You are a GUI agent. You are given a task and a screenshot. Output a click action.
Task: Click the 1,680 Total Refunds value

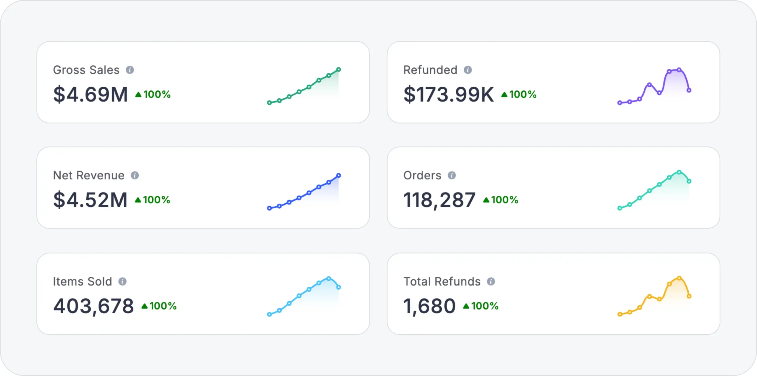pyautogui.click(x=429, y=306)
